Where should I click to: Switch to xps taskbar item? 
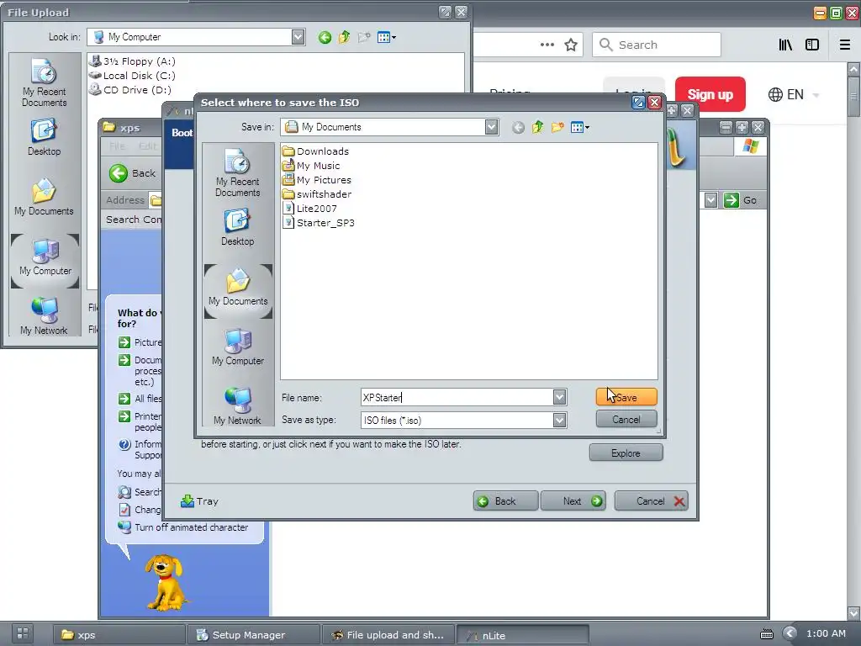point(119,635)
